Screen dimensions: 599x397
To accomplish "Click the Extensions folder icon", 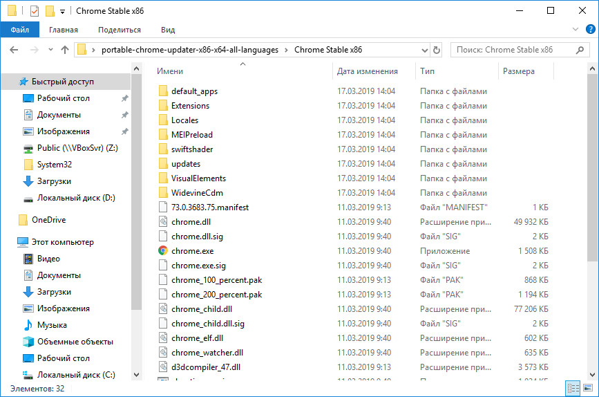I will (x=163, y=106).
